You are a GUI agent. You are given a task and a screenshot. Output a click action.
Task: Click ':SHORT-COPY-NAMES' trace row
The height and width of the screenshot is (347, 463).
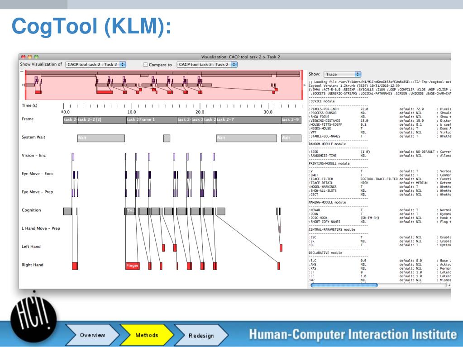(379, 222)
